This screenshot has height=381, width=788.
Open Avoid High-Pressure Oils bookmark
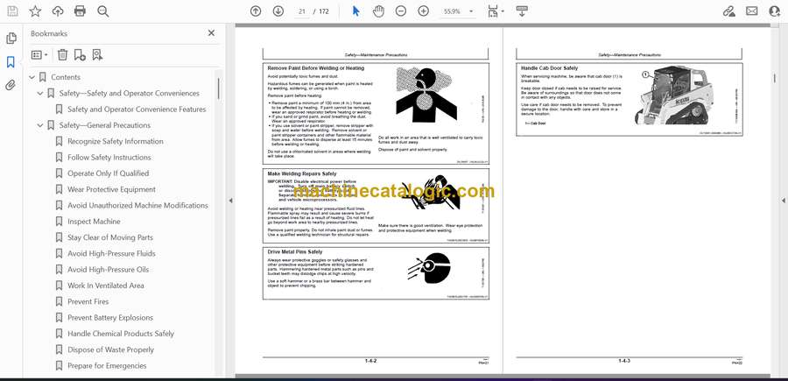click(108, 270)
